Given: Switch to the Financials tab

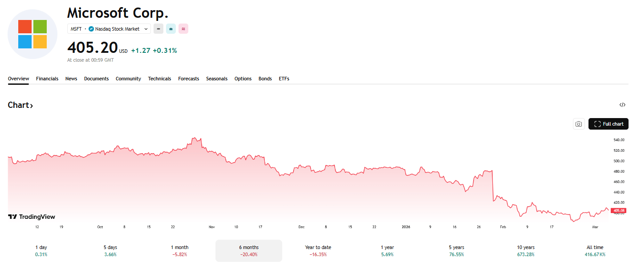Looking at the screenshot, I should click(x=47, y=79).
